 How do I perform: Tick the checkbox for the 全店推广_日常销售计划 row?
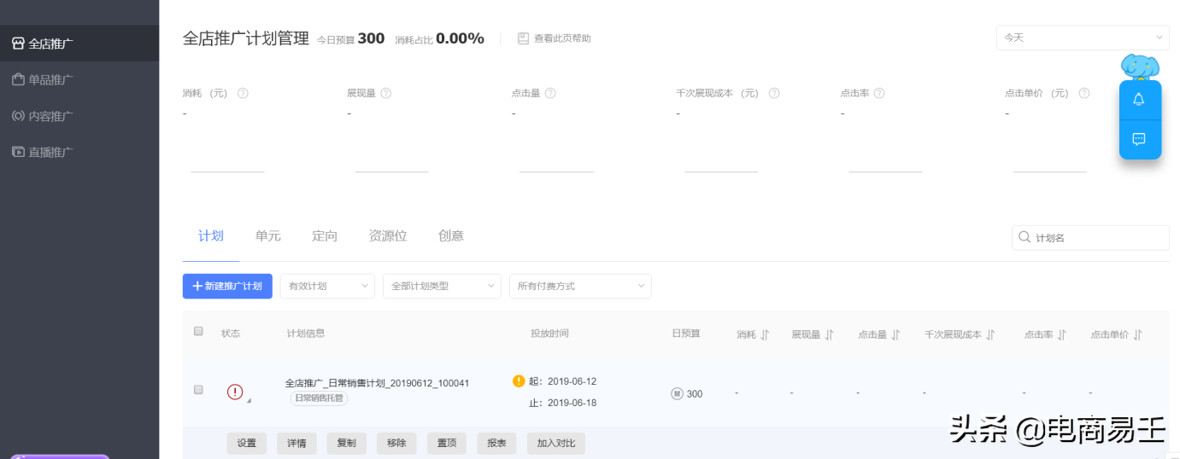pyautogui.click(x=198, y=389)
